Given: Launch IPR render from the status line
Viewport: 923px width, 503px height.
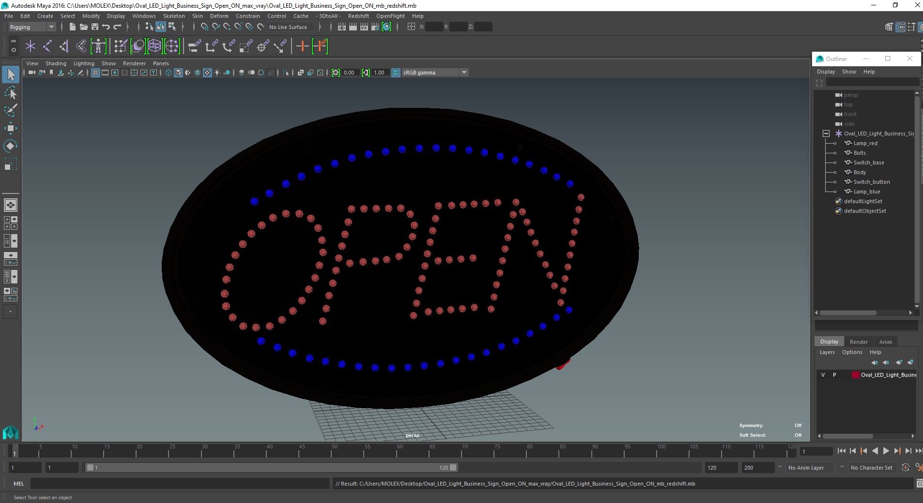Looking at the screenshot, I should (364, 27).
